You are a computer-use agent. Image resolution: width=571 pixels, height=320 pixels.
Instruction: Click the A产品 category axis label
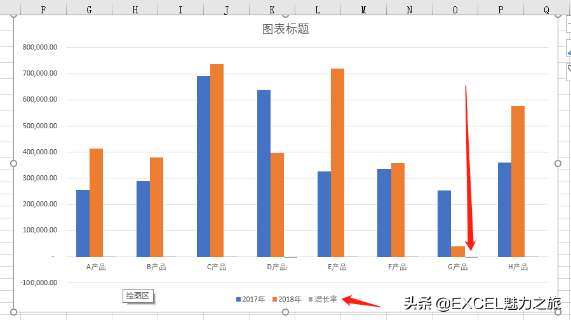pos(96,267)
